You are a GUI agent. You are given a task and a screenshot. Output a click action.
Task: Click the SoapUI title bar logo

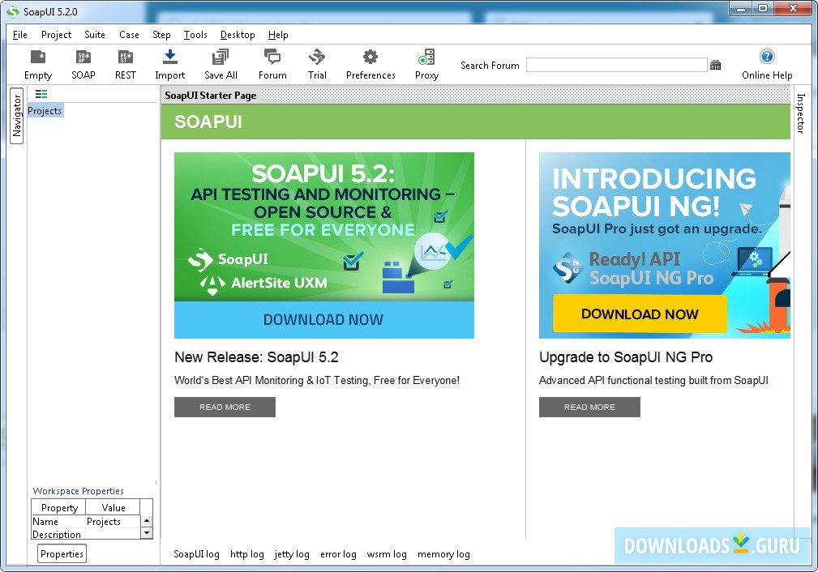pyautogui.click(x=12, y=11)
